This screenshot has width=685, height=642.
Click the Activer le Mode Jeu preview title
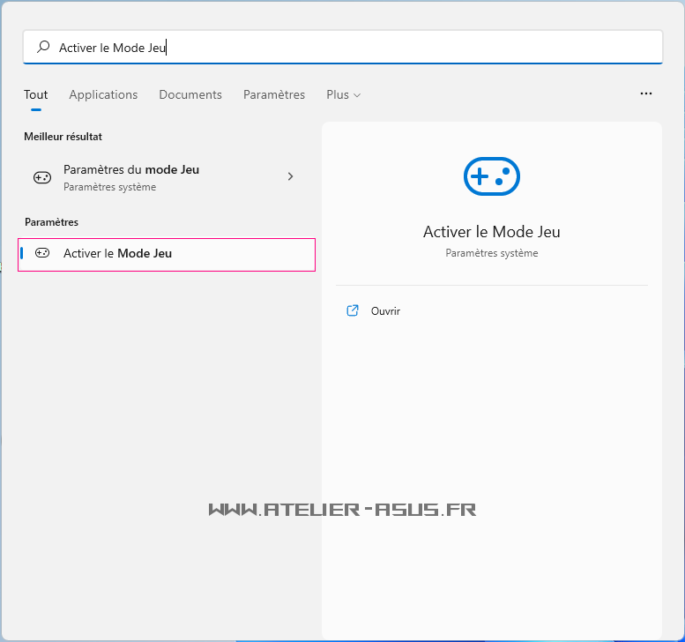click(491, 232)
